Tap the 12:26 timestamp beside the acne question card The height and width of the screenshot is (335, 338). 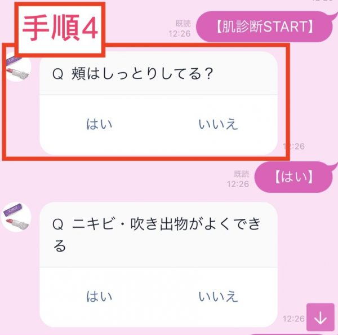click(294, 319)
